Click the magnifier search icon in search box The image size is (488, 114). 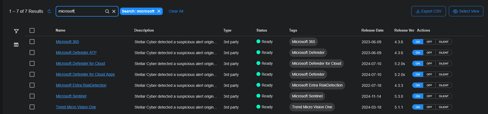(107, 11)
